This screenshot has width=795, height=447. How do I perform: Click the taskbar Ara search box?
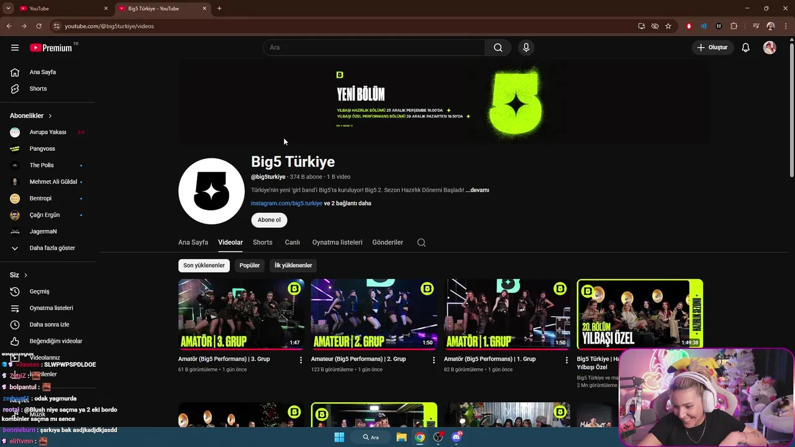(x=371, y=437)
